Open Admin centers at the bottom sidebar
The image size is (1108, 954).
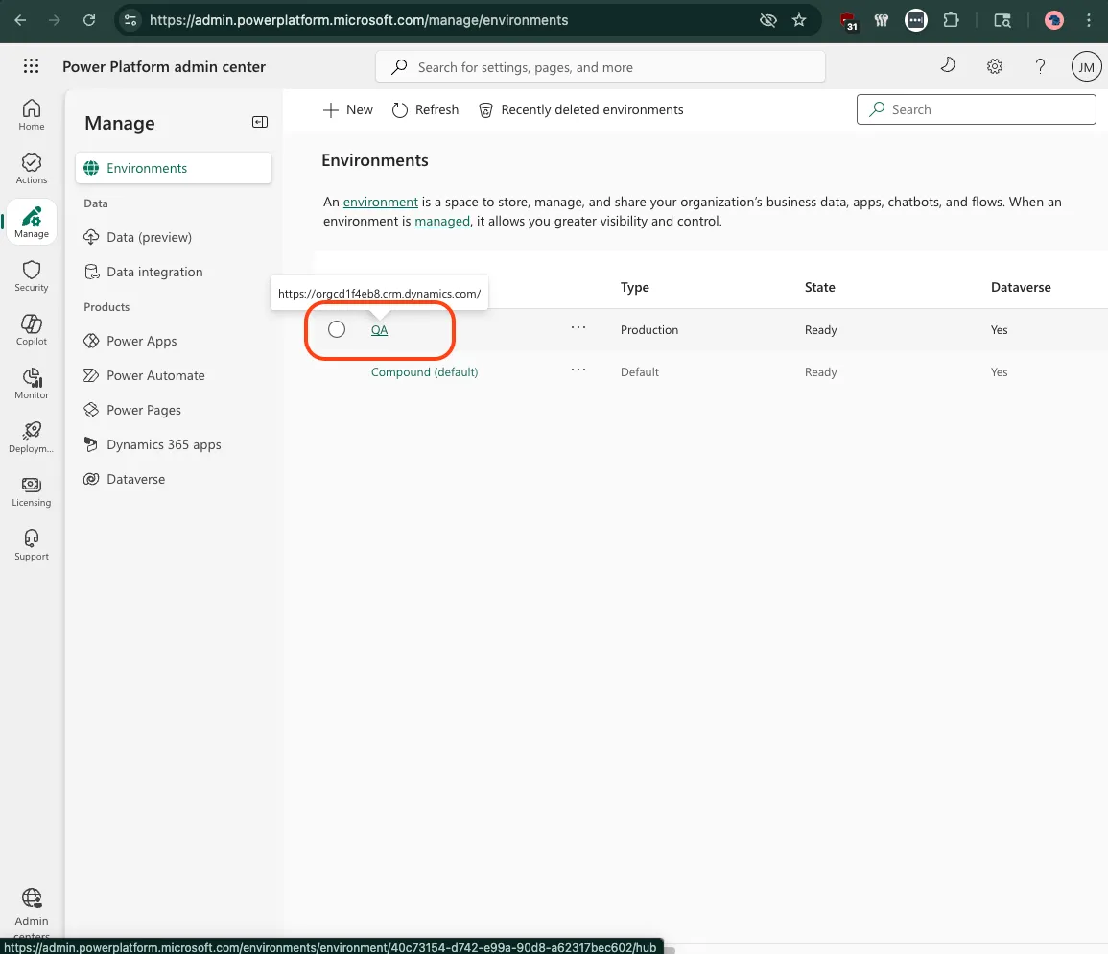point(31,907)
